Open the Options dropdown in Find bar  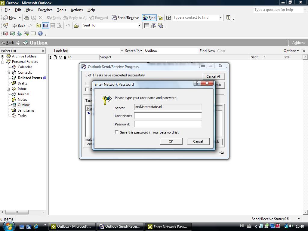[291, 51]
